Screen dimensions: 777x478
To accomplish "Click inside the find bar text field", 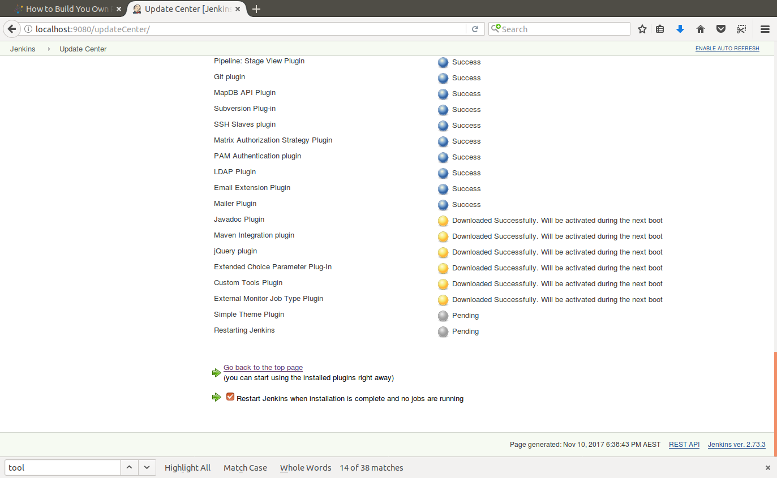I will coord(62,467).
